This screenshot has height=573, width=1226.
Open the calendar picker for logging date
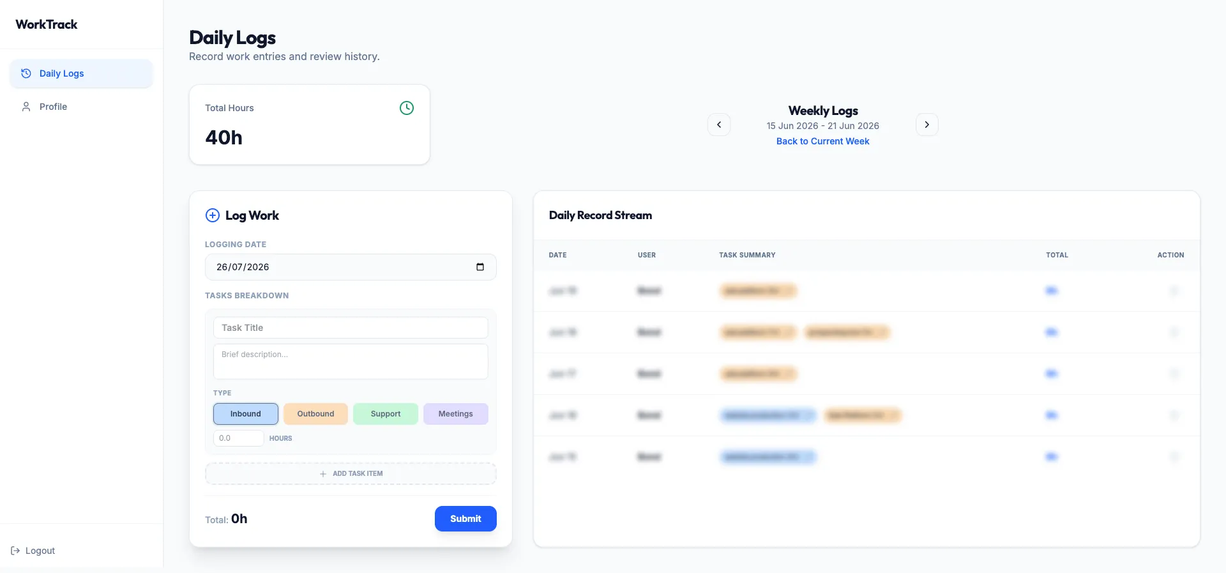(480, 267)
